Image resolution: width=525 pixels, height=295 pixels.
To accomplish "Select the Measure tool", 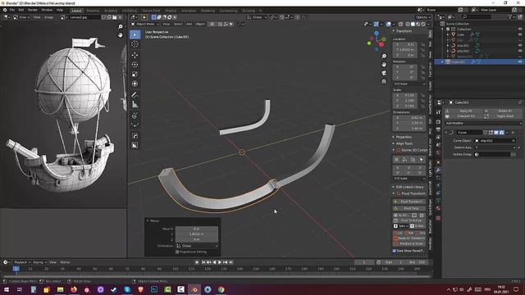I will pyautogui.click(x=135, y=105).
